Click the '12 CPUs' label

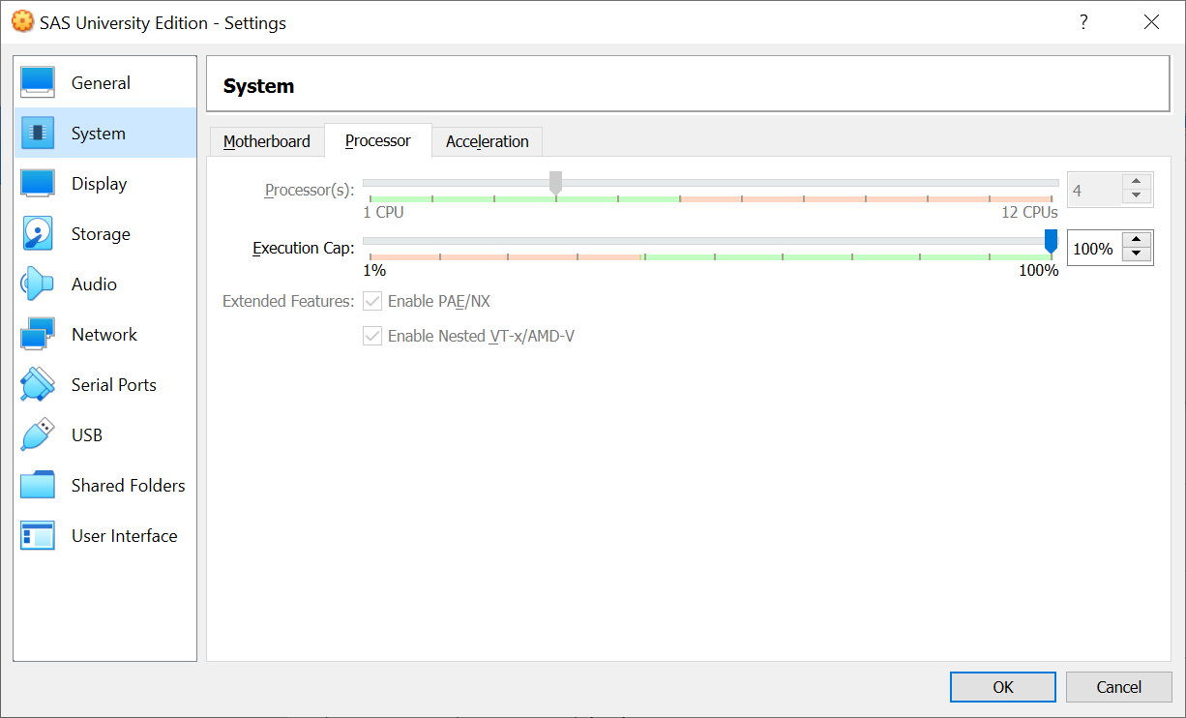(1029, 212)
